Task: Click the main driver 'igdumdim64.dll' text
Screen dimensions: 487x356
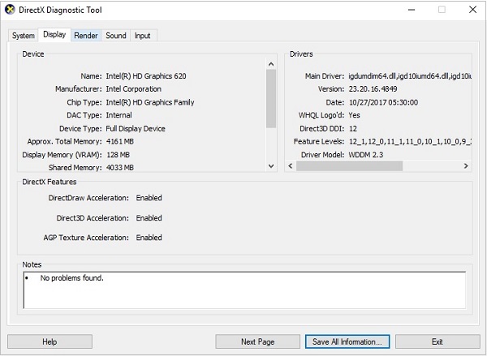Action: pos(410,76)
